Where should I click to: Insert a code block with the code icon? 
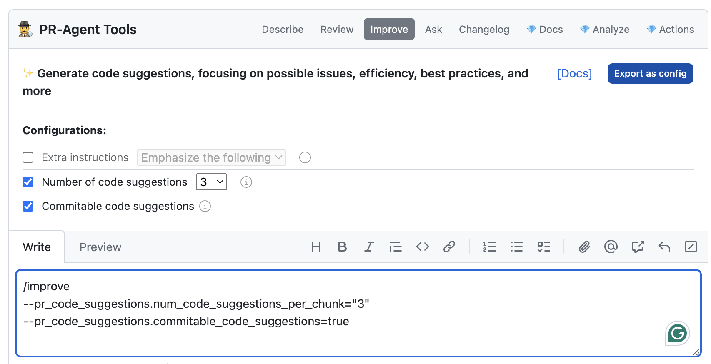(422, 247)
